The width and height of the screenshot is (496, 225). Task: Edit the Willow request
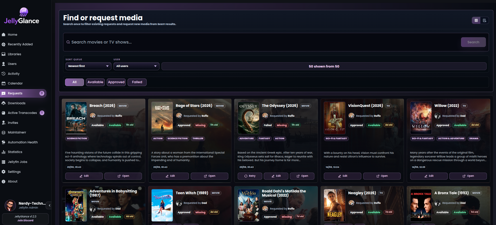tap(429, 176)
